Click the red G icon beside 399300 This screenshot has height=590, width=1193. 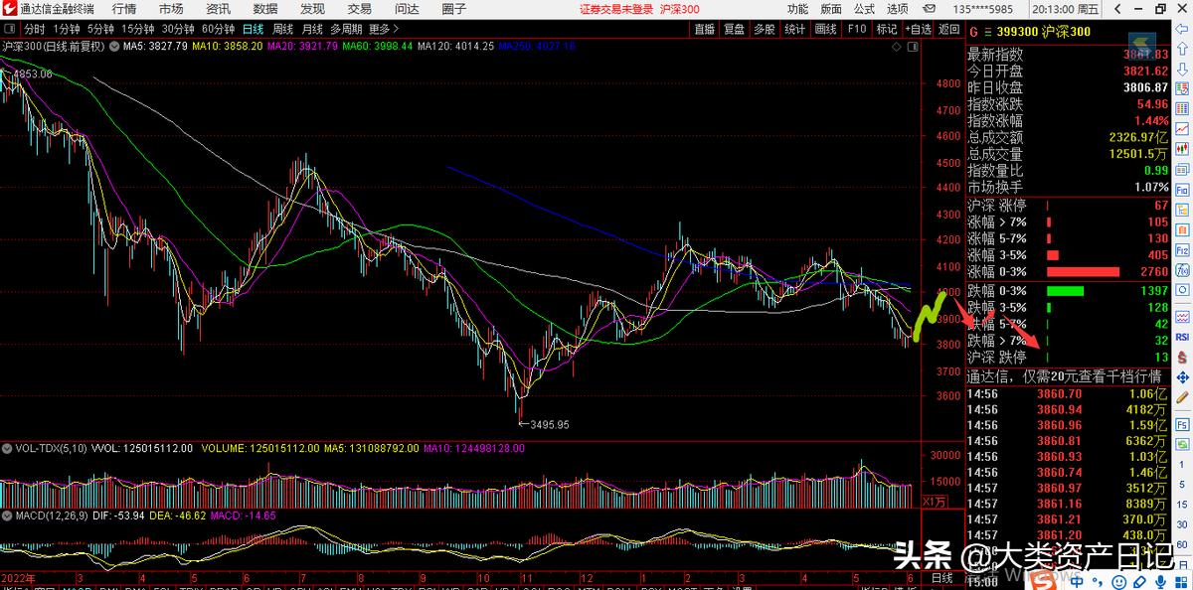(x=972, y=32)
